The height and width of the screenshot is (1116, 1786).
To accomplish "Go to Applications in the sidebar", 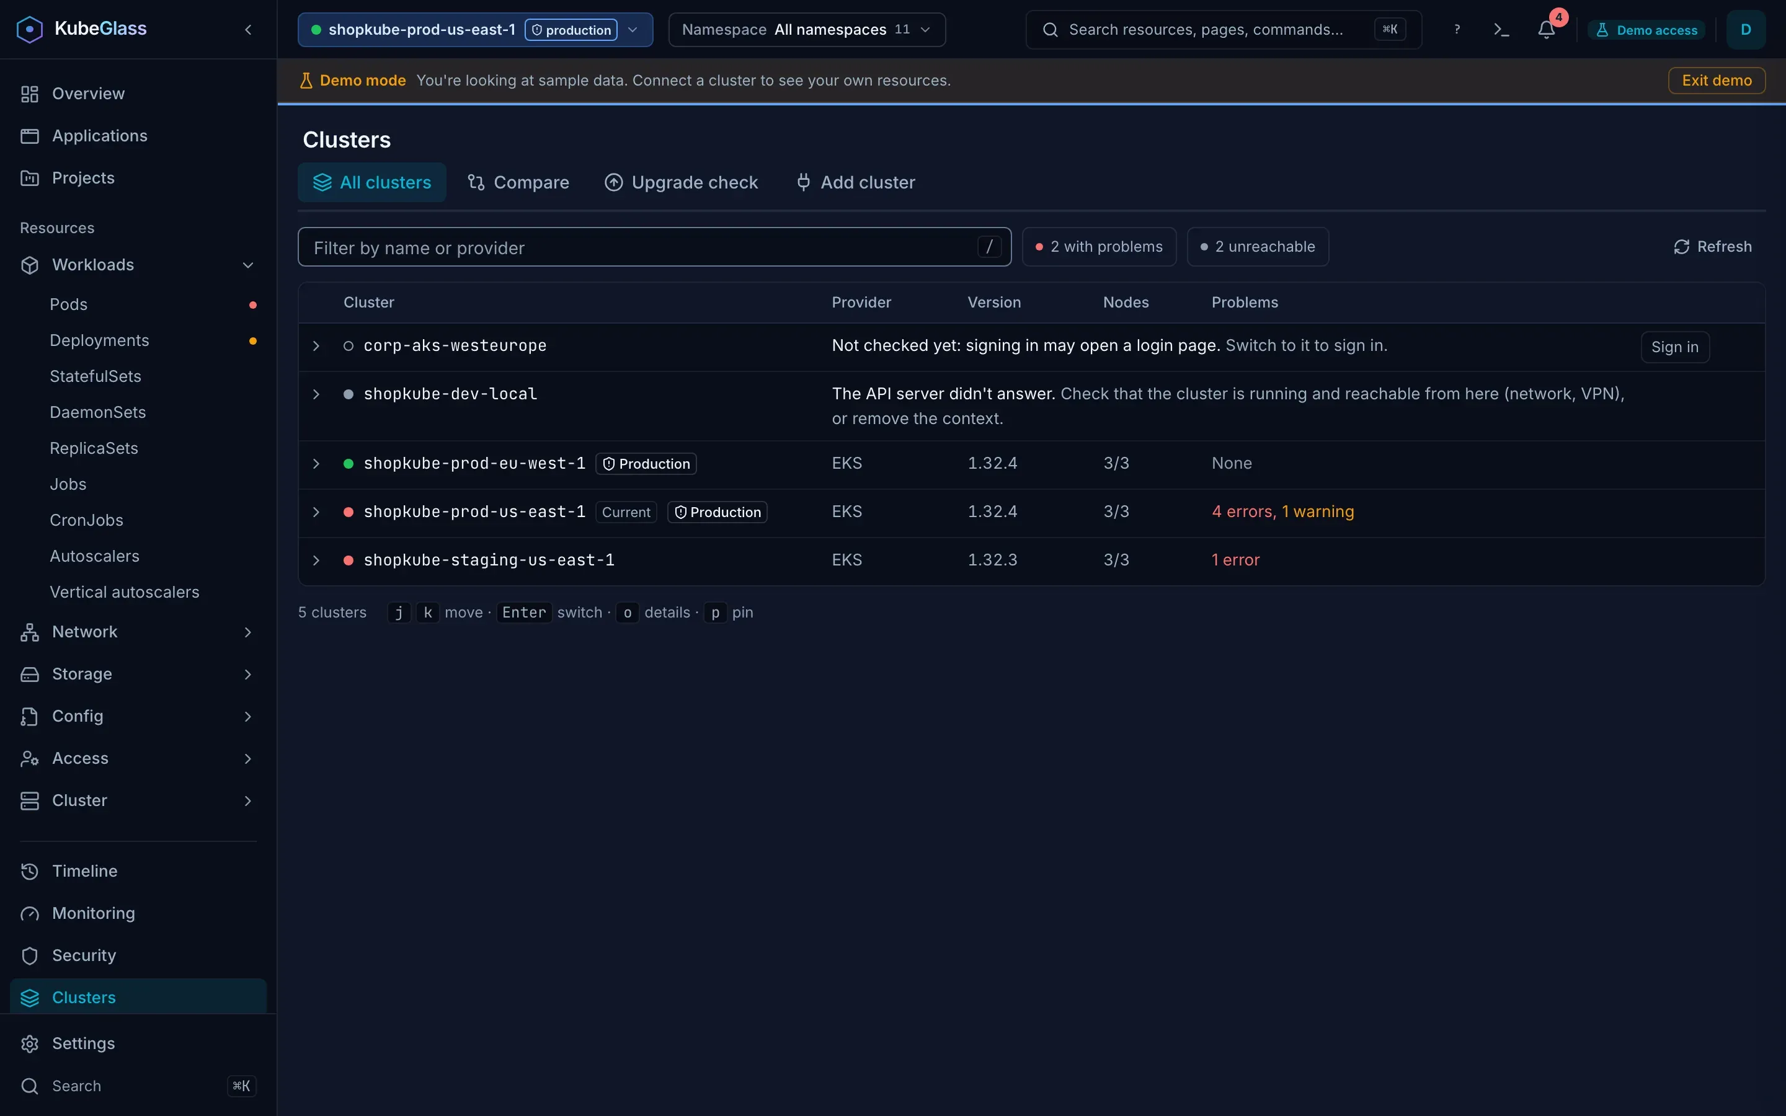I will click(x=138, y=136).
